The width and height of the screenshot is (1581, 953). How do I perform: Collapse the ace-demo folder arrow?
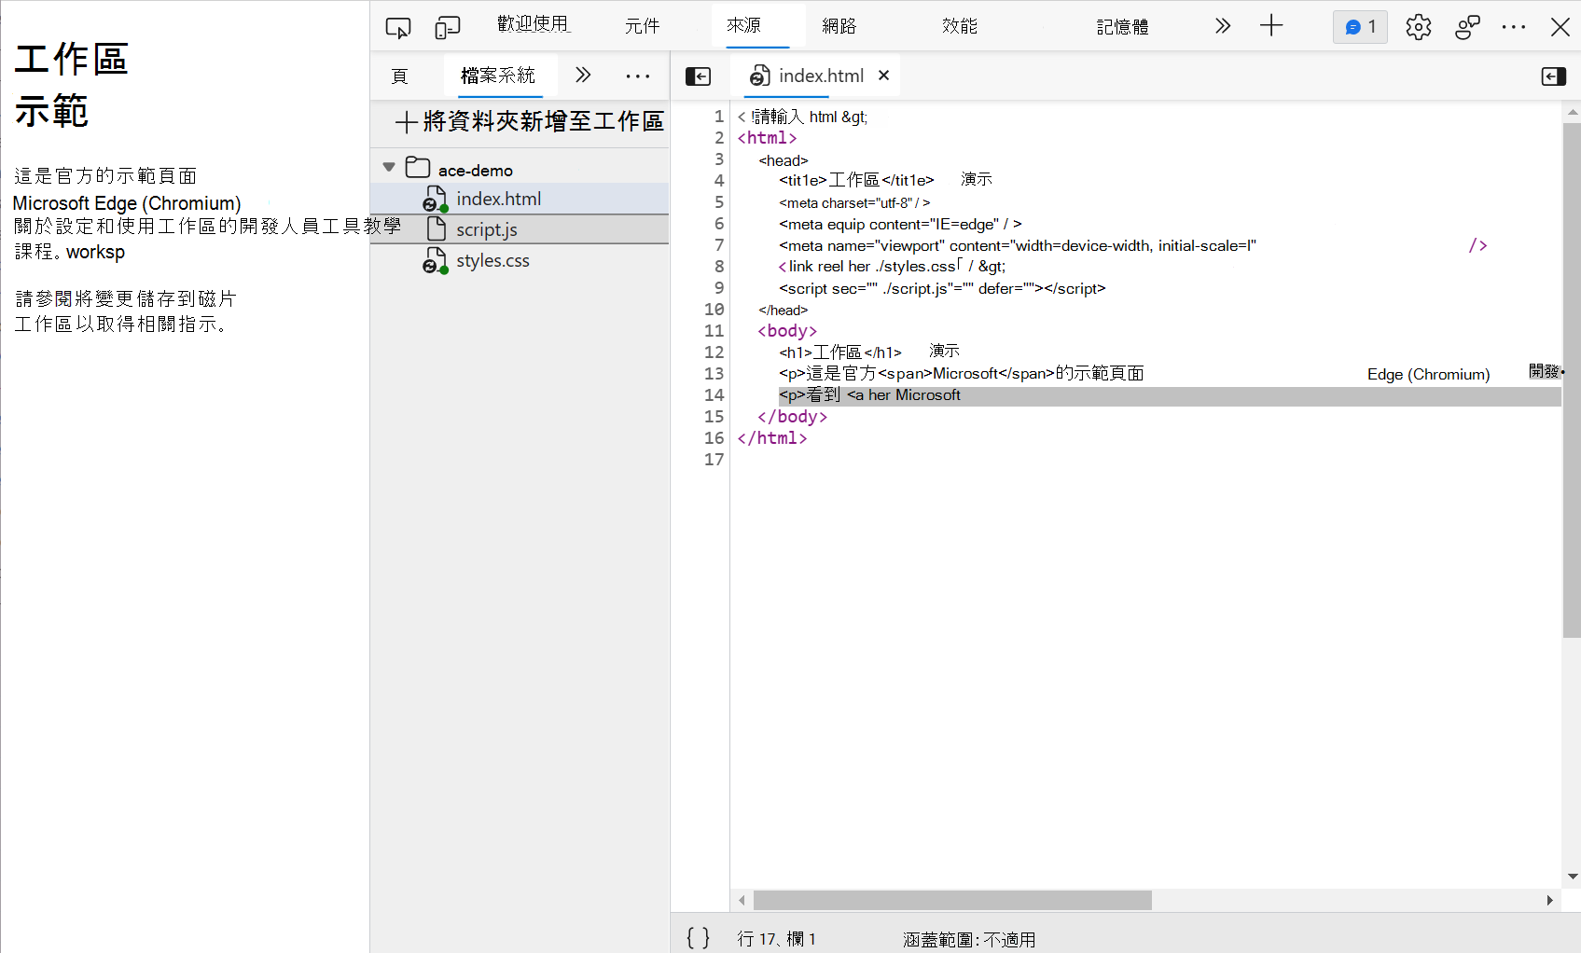tap(389, 168)
